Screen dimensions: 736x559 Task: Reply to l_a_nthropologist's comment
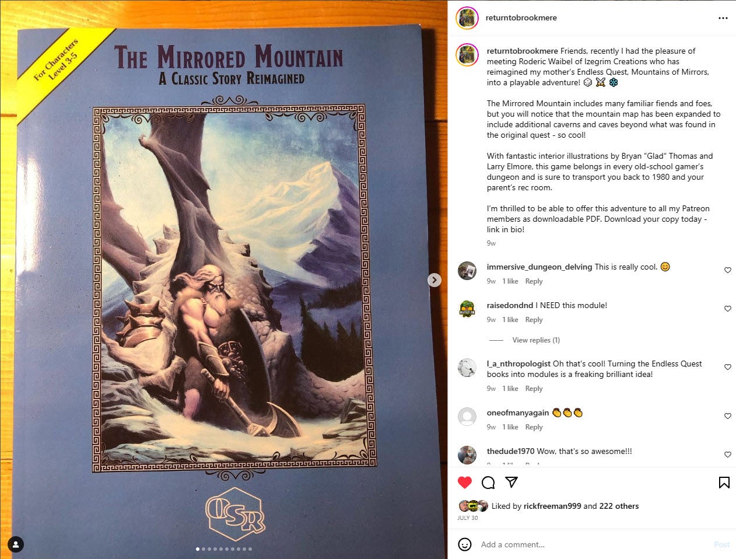[x=534, y=389]
